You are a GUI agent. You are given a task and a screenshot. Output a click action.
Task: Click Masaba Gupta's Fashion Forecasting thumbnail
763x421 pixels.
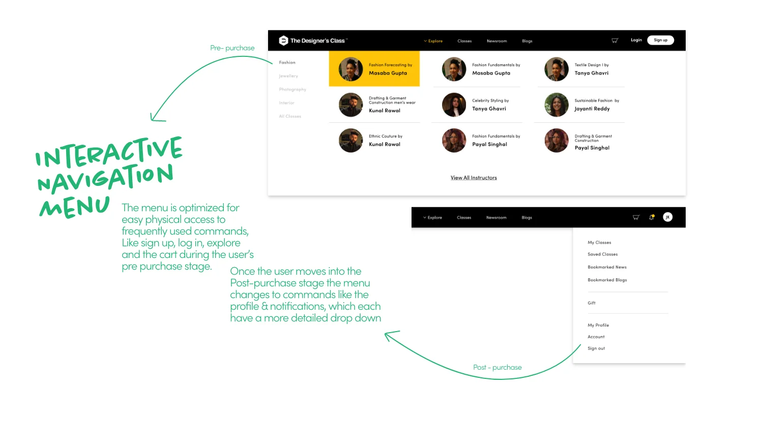tap(350, 69)
